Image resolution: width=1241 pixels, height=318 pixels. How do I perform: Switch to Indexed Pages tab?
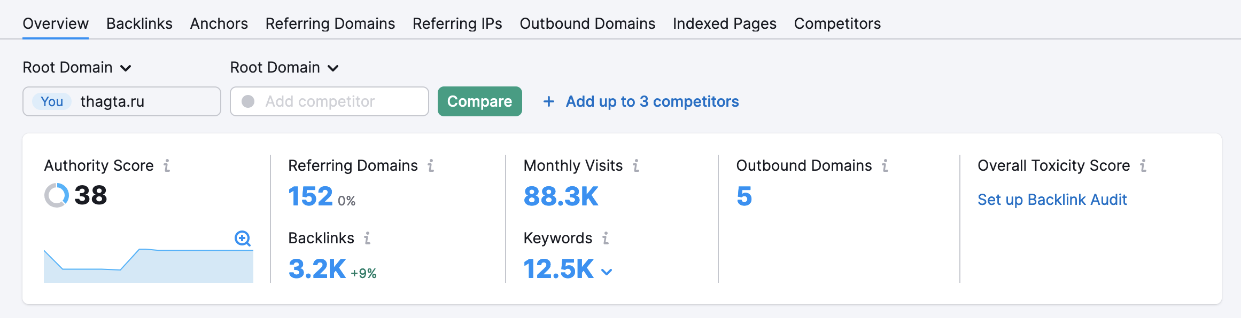tap(725, 23)
